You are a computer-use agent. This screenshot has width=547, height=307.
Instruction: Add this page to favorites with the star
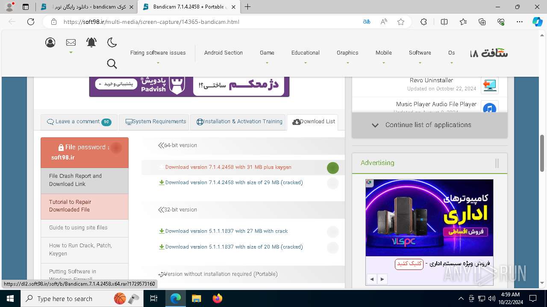pos(401,22)
